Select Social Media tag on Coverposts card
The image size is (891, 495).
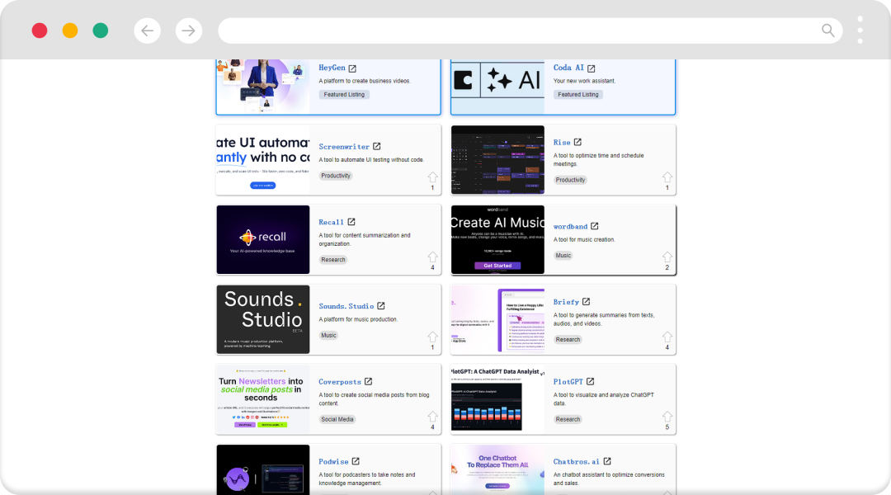coord(337,419)
